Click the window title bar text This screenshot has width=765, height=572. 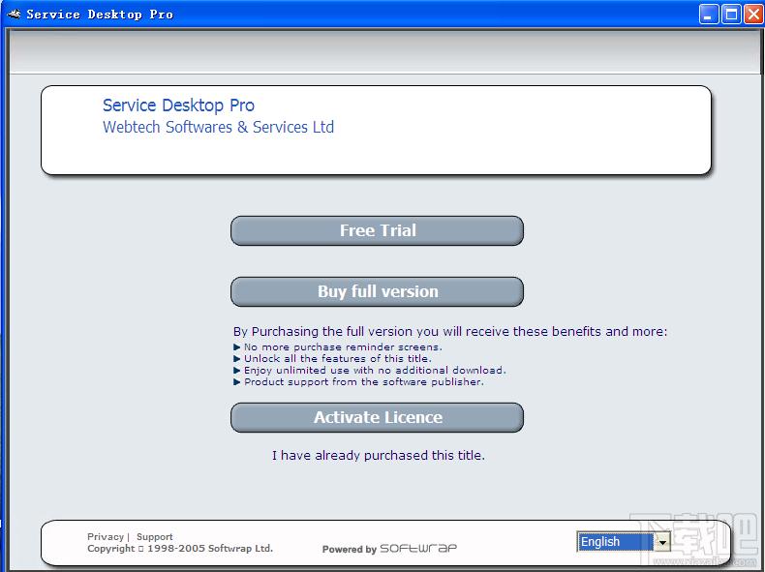point(100,14)
